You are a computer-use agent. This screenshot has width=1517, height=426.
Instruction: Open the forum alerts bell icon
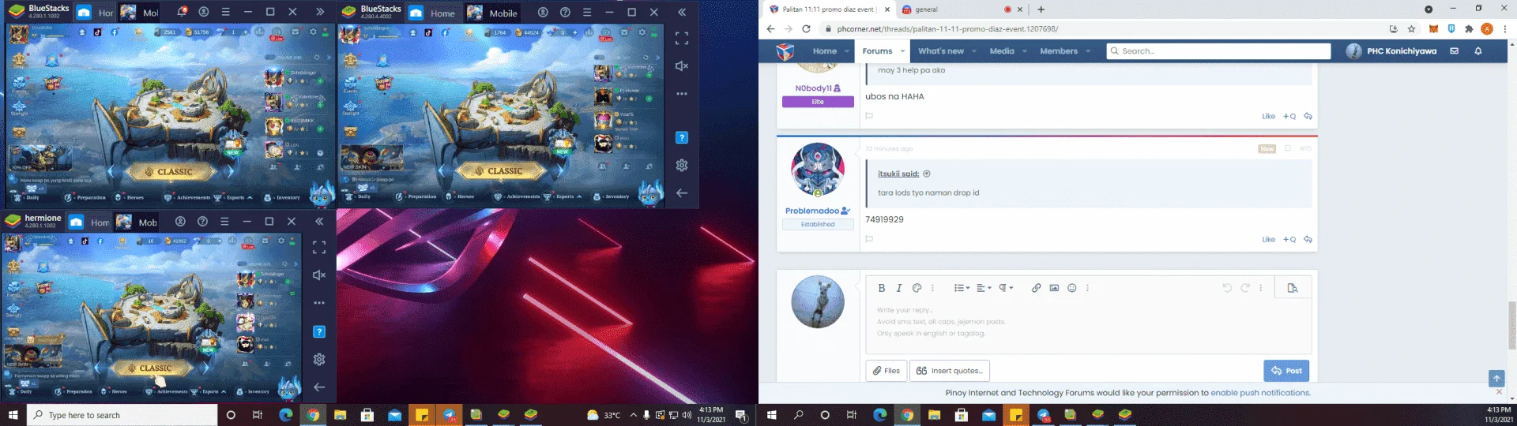pos(1478,51)
